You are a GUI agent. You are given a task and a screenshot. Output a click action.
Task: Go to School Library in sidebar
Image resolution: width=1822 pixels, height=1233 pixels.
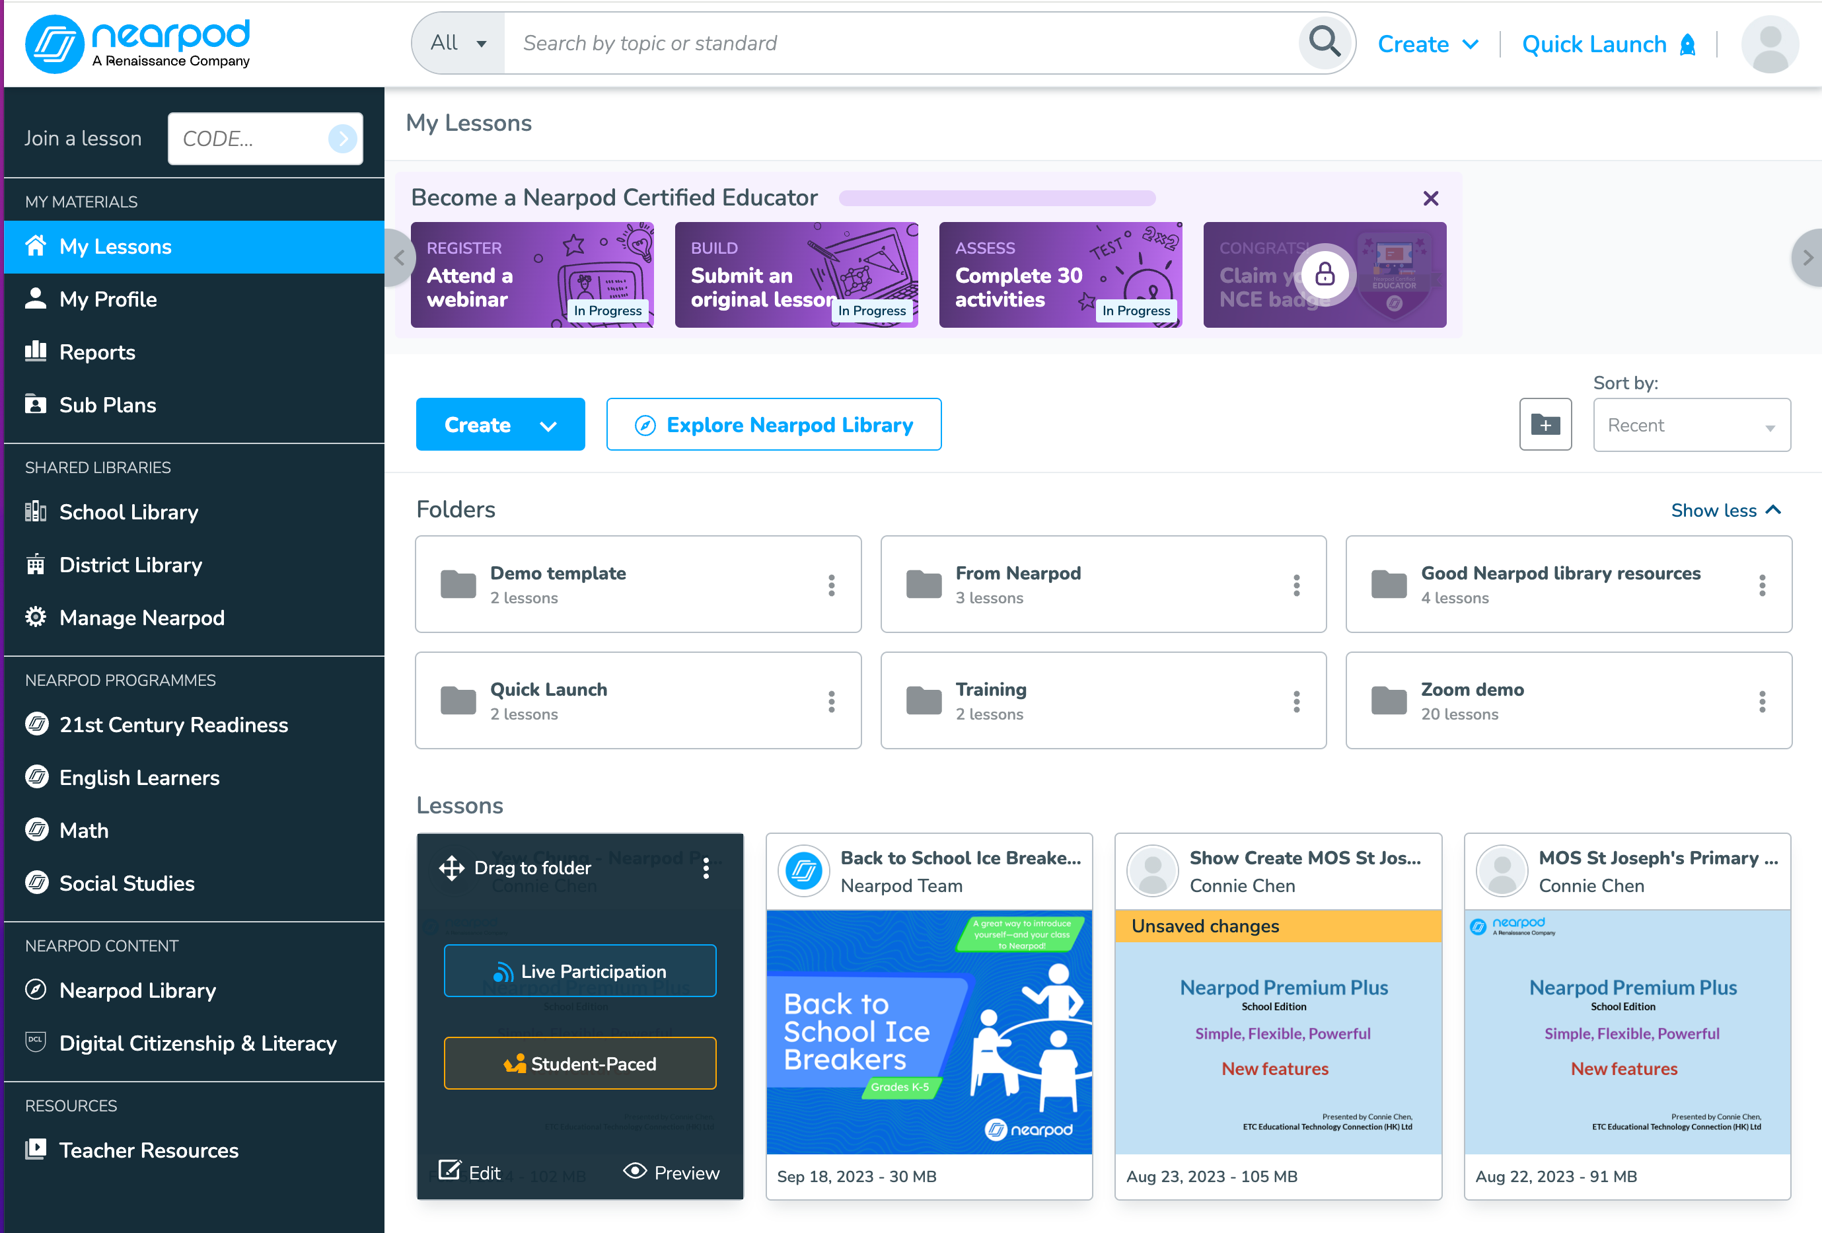tap(129, 512)
